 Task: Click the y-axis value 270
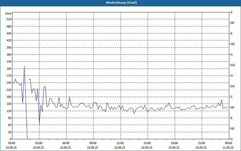[x=9, y=76]
